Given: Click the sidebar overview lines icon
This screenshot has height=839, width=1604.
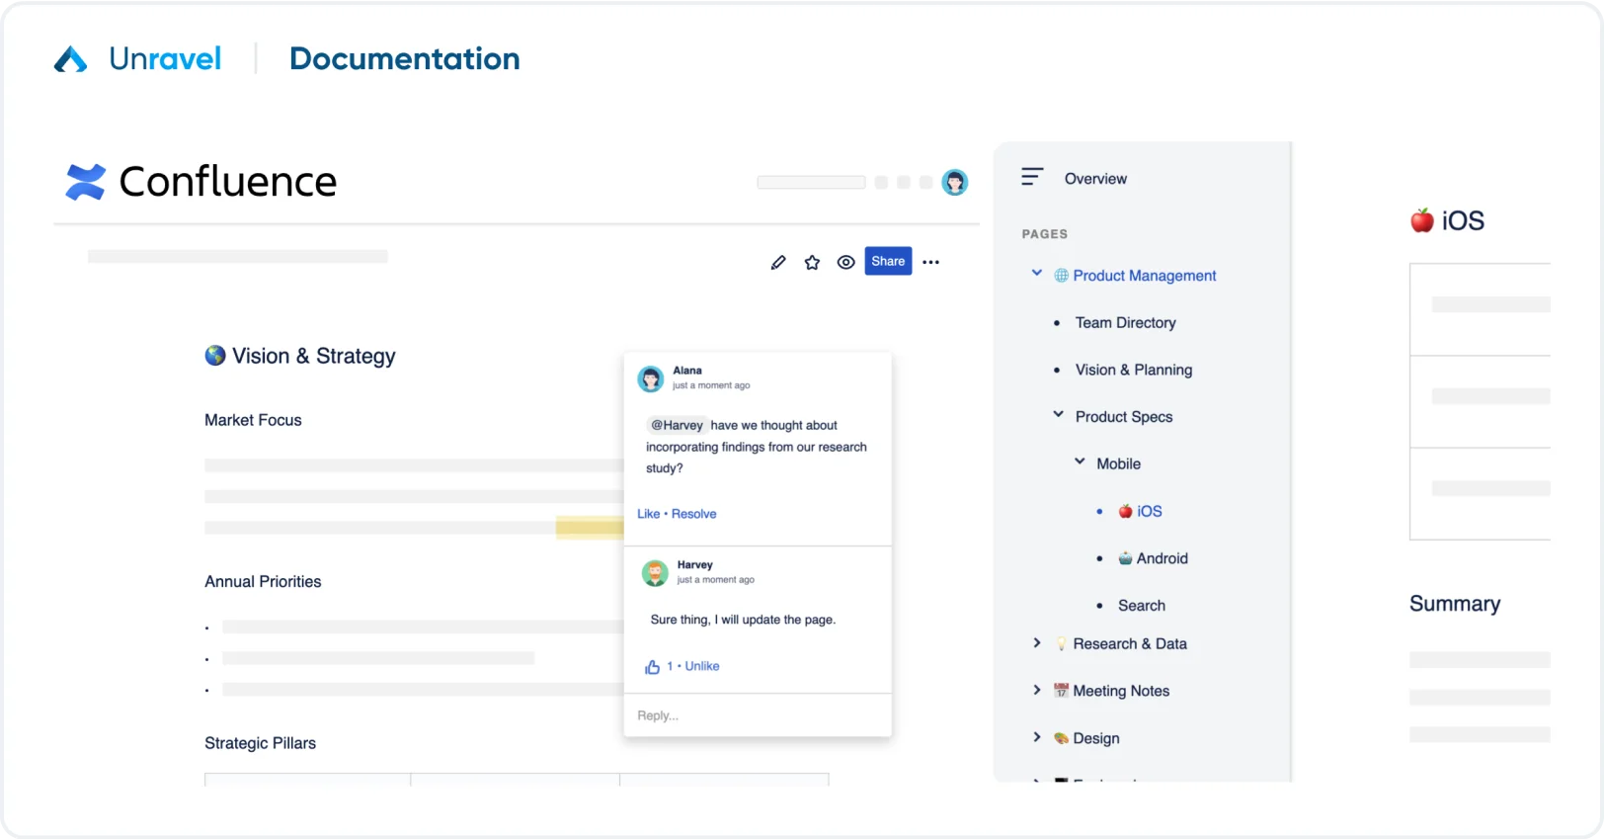Looking at the screenshot, I should pyautogui.click(x=1032, y=177).
